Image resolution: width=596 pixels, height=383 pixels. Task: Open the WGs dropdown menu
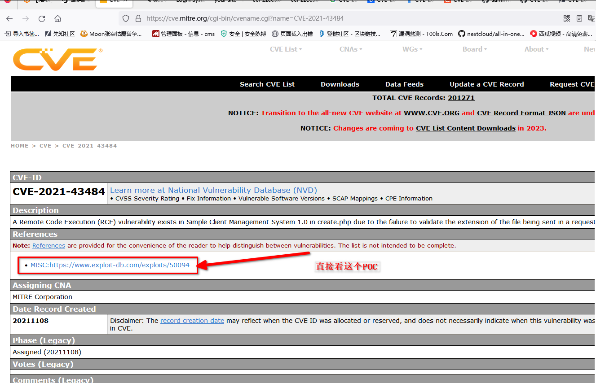pos(412,49)
